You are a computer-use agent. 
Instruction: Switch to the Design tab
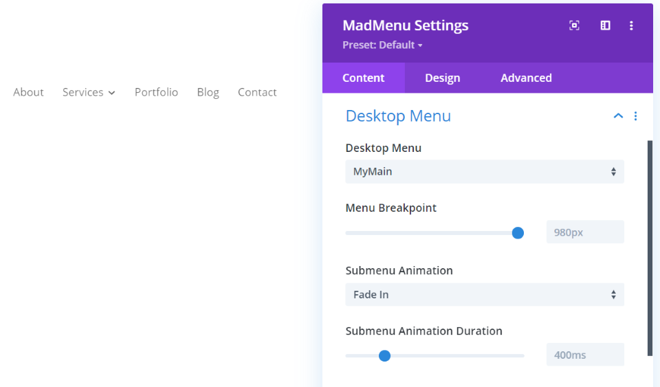[442, 78]
